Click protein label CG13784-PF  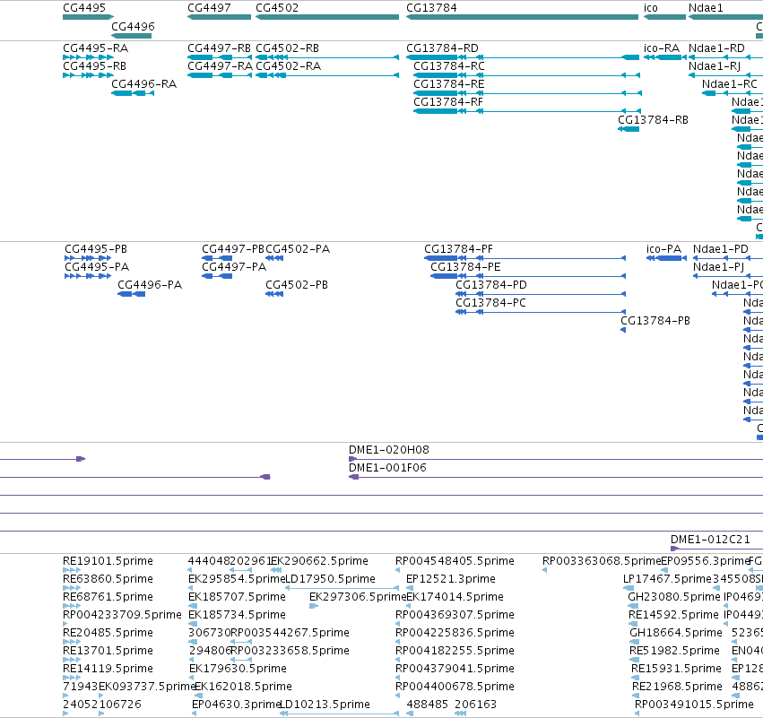[458, 248]
